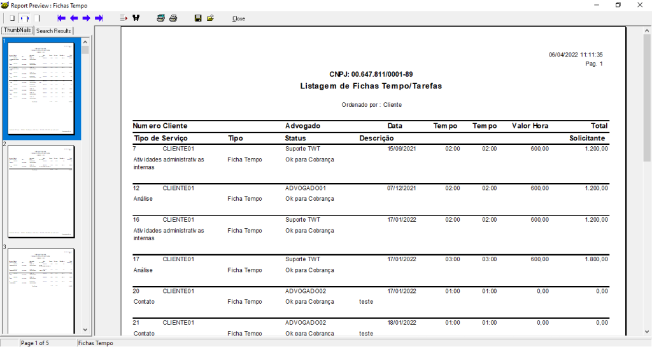The width and height of the screenshot is (652, 347).
Task: Switch to the Search Results tab
Action: click(53, 31)
